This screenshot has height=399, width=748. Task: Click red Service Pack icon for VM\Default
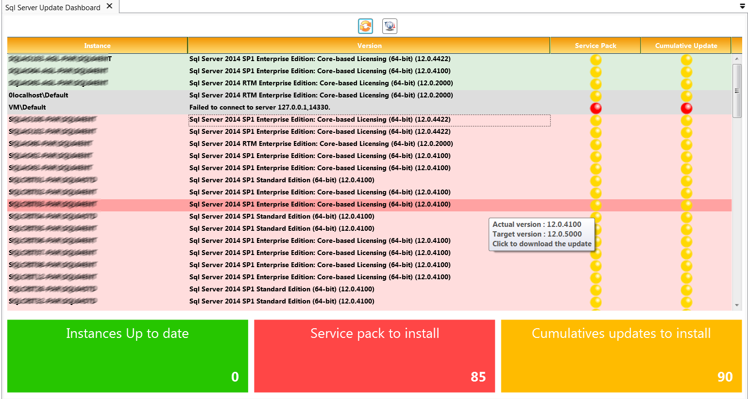coord(595,108)
